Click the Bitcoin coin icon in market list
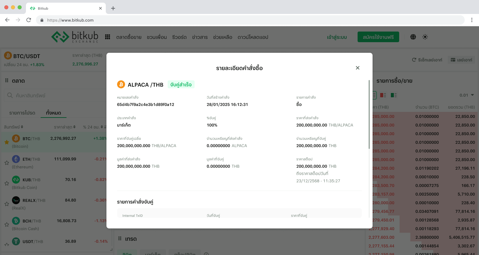This screenshot has height=255, width=479. click(16, 138)
